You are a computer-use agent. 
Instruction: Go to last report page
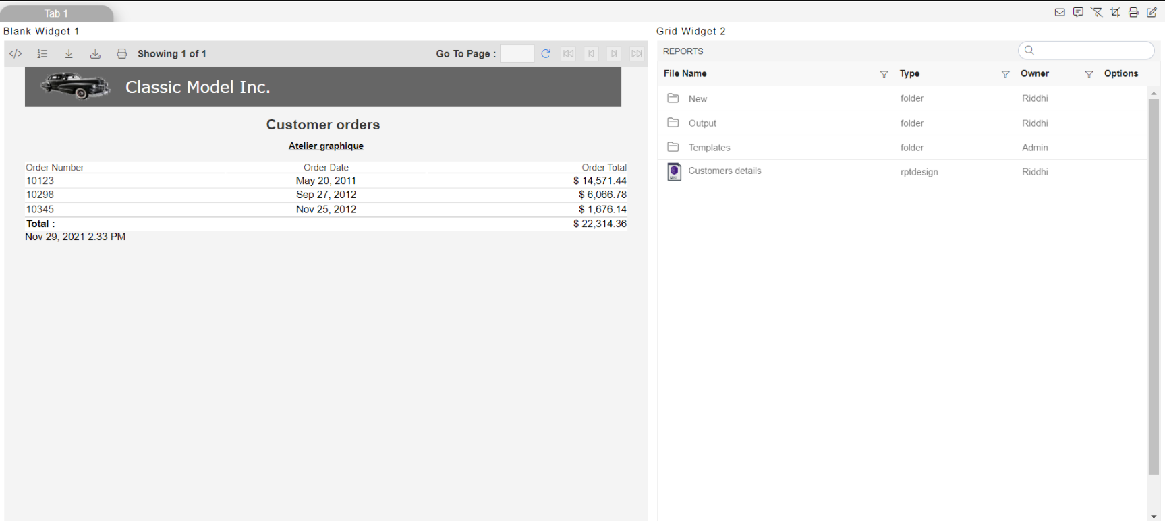point(637,53)
